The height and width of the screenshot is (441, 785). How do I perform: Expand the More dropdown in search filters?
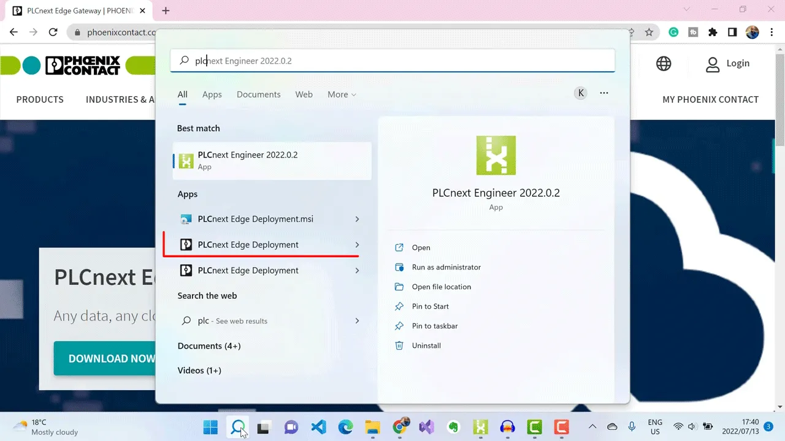coord(342,94)
